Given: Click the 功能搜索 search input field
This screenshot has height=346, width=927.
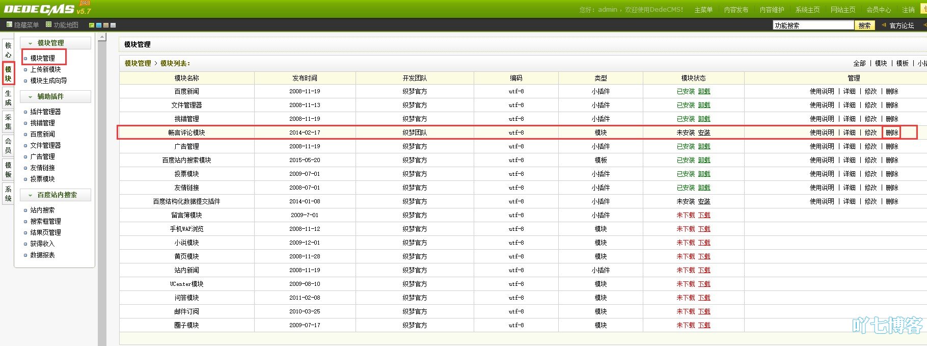Looking at the screenshot, I should point(813,25).
